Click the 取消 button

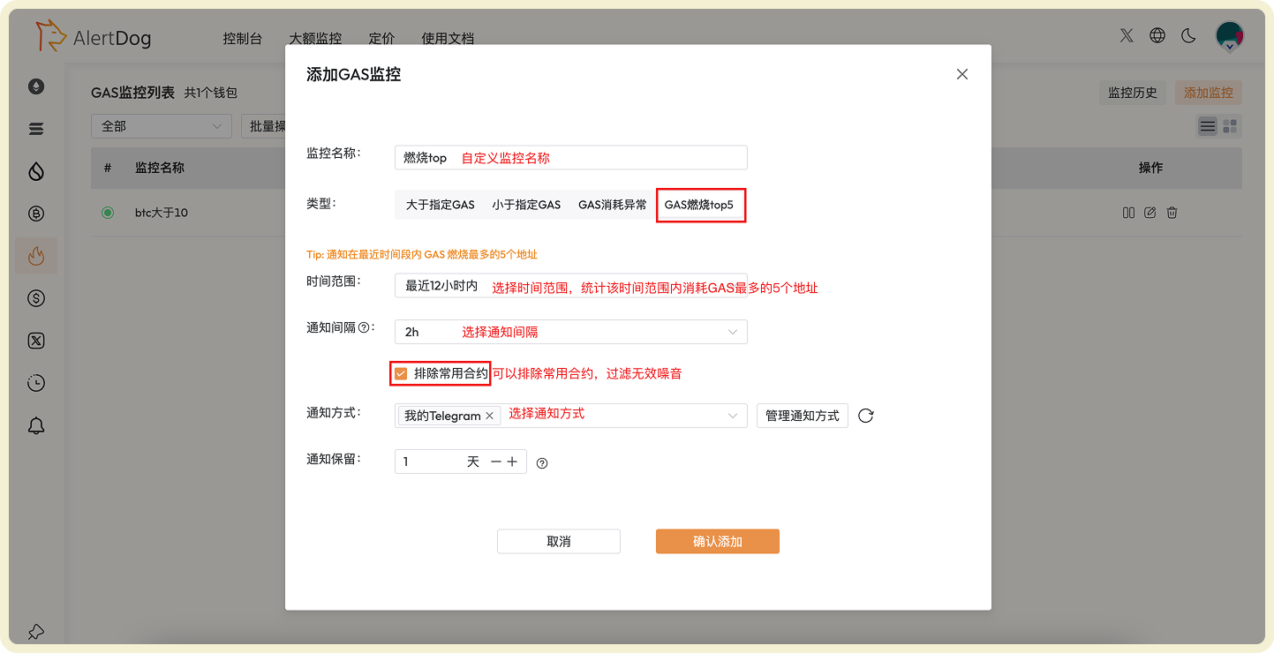pyautogui.click(x=558, y=541)
